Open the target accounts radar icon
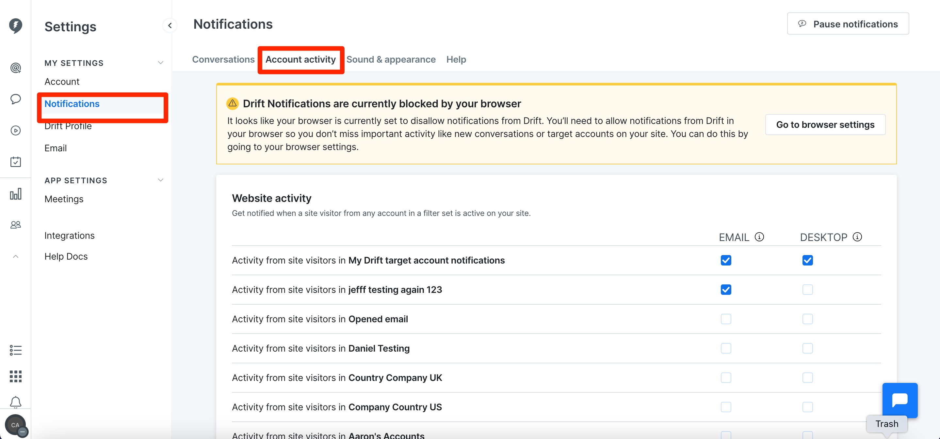The image size is (940, 439). [x=15, y=68]
